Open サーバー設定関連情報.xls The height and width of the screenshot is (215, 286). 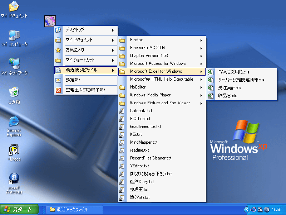242,80
